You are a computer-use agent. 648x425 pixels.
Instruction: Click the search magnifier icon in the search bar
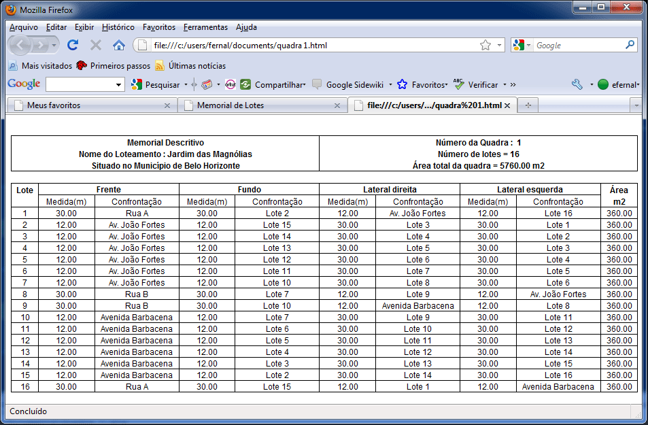(x=630, y=45)
